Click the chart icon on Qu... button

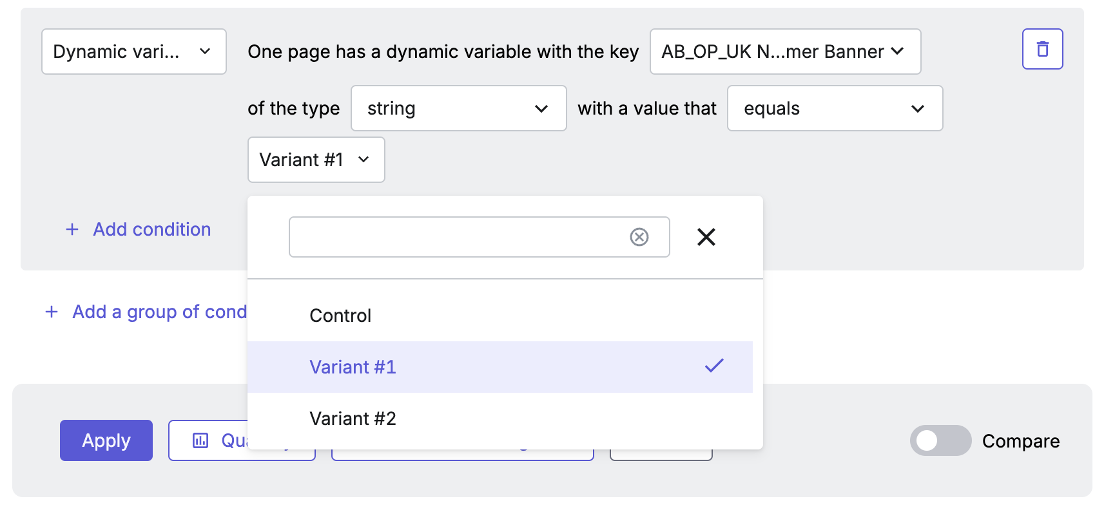pos(200,440)
